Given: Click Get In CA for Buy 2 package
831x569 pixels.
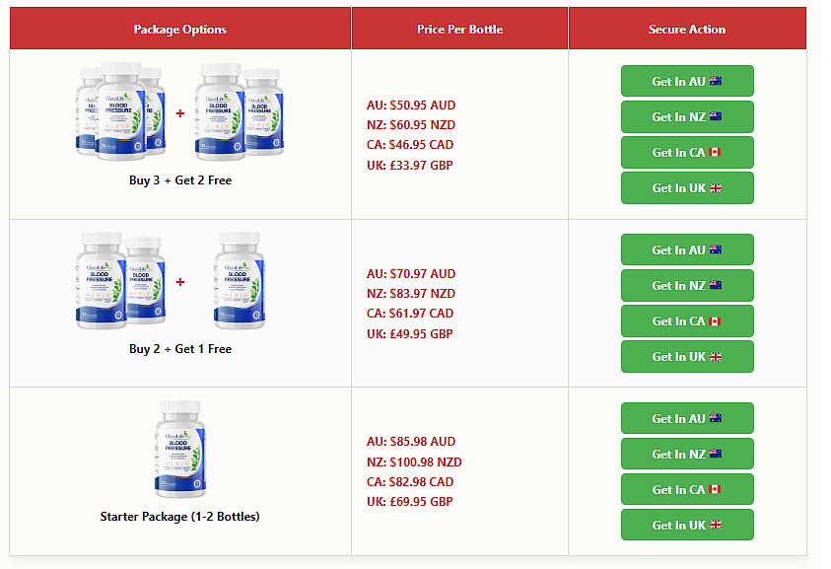Looking at the screenshot, I should (x=687, y=320).
